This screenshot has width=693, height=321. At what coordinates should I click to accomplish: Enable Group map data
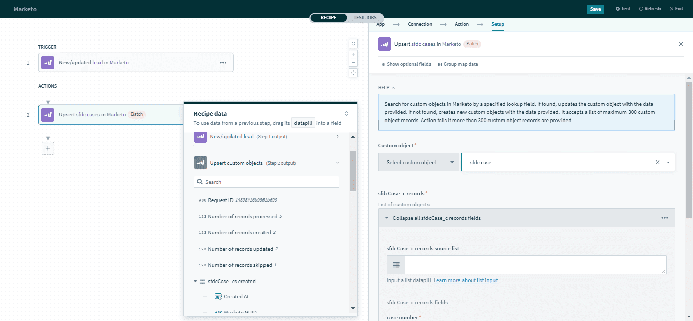(x=457, y=64)
